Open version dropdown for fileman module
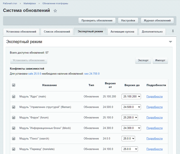Screen dimensions: 180x154 (131, 107)
